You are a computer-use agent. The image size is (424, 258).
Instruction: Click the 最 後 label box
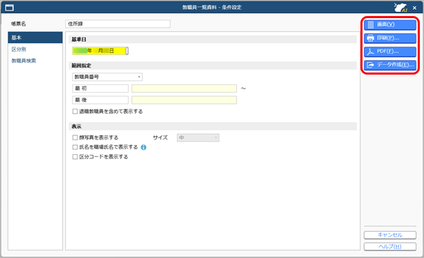[100, 100]
